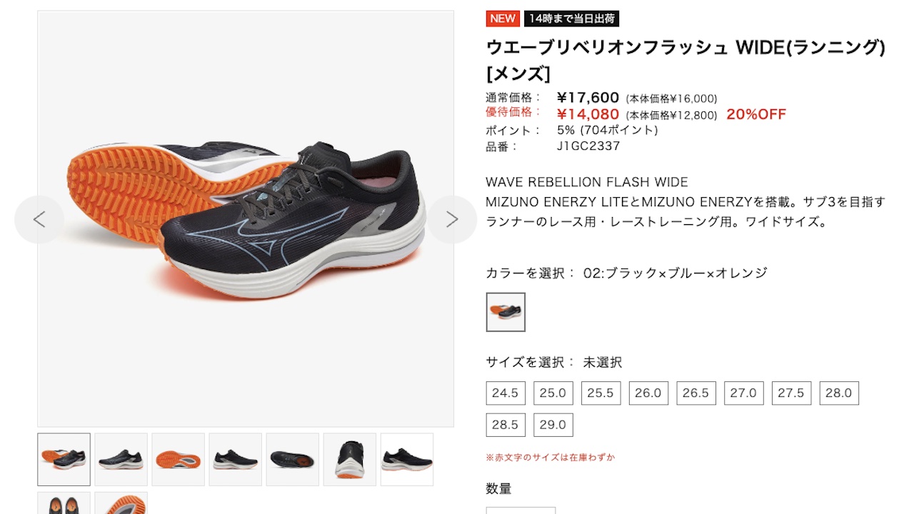View the second thumbnail side-profile shoe
This screenshot has height=514, width=914.
point(121,459)
